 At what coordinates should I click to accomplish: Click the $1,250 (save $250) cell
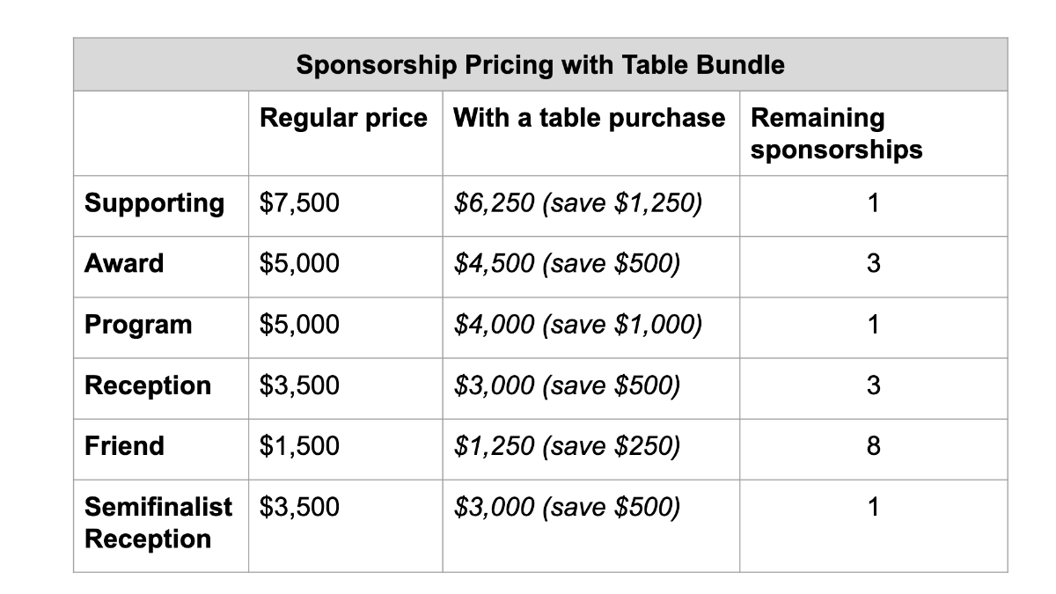pos(568,446)
